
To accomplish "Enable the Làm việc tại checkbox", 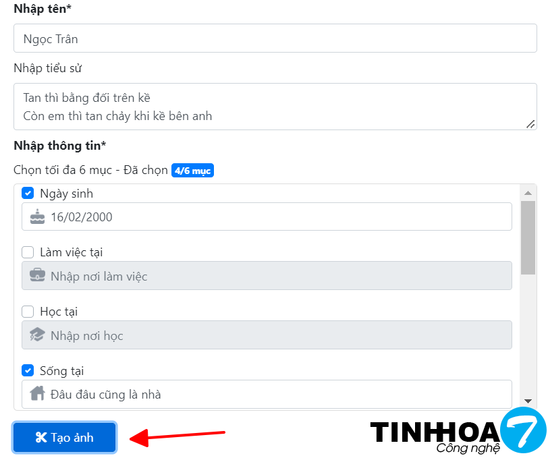I will pos(28,252).
